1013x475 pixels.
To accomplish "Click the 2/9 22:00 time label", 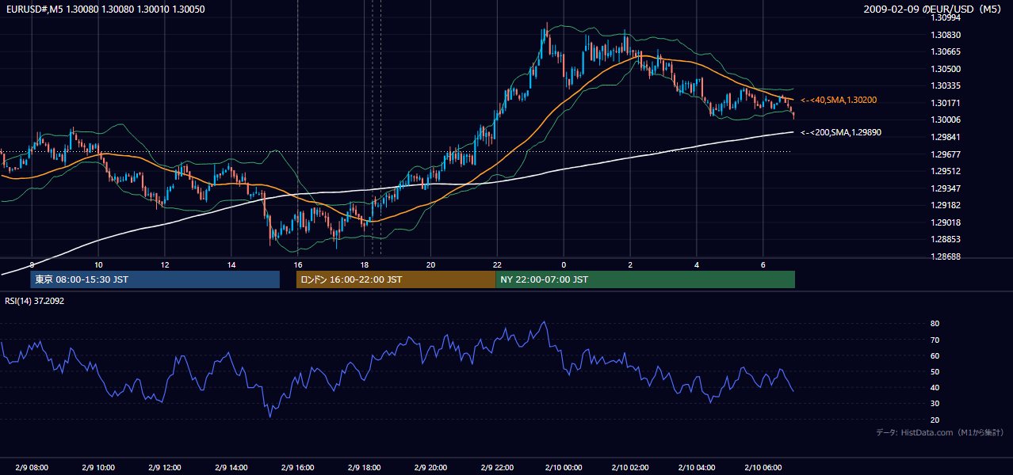I will [497, 468].
